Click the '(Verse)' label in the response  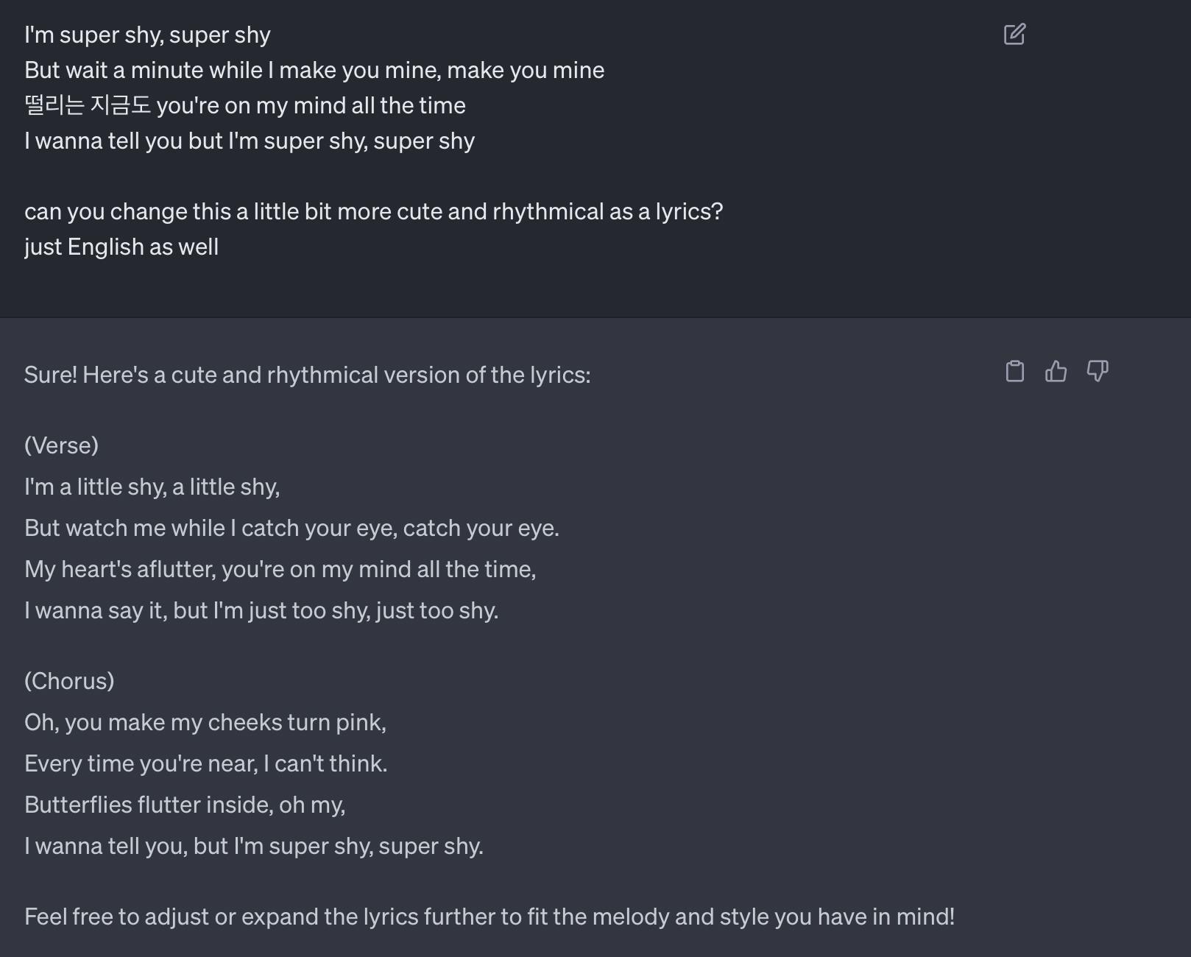[x=61, y=445]
